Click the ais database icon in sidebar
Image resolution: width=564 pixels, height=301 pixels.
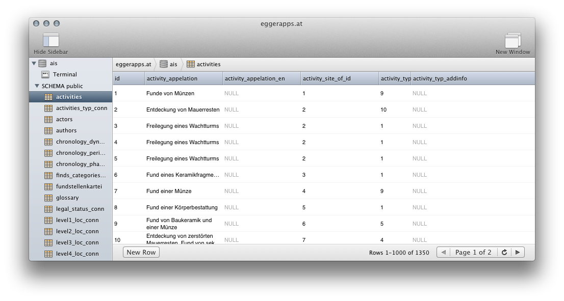click(x=42, y=64)
